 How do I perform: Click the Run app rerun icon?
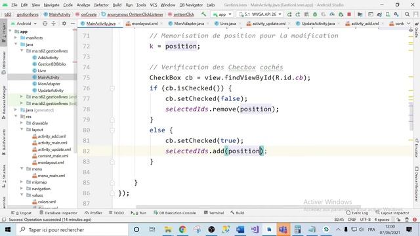click(289, 14)
